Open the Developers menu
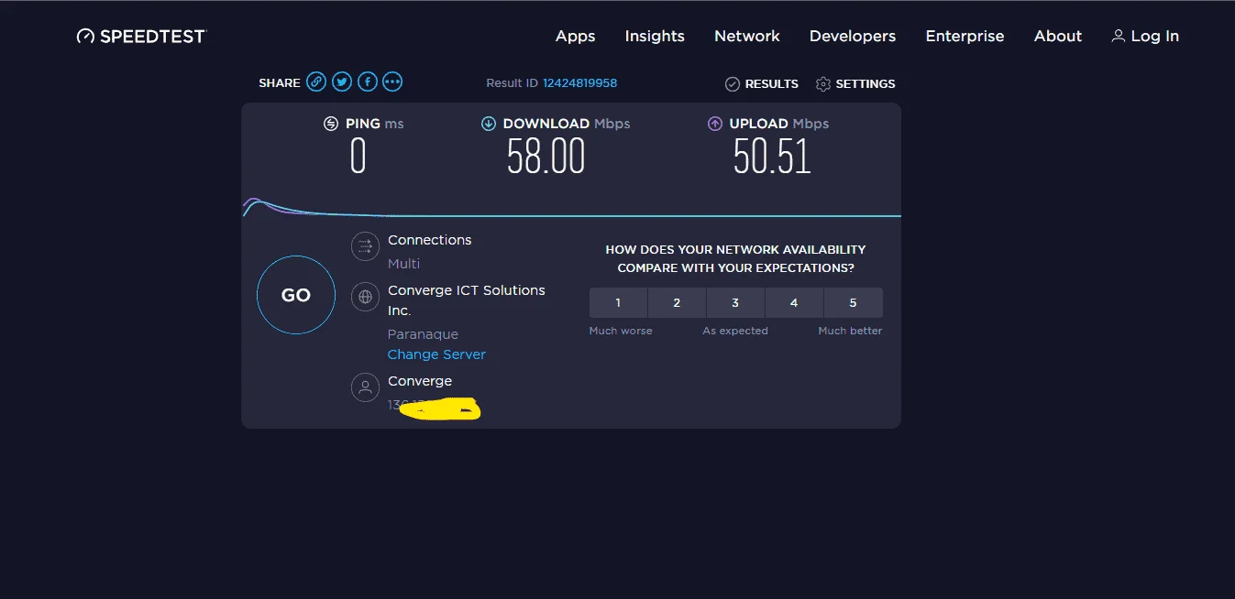Viewport: 1235px width, 599px height. (x=853, y=36)
